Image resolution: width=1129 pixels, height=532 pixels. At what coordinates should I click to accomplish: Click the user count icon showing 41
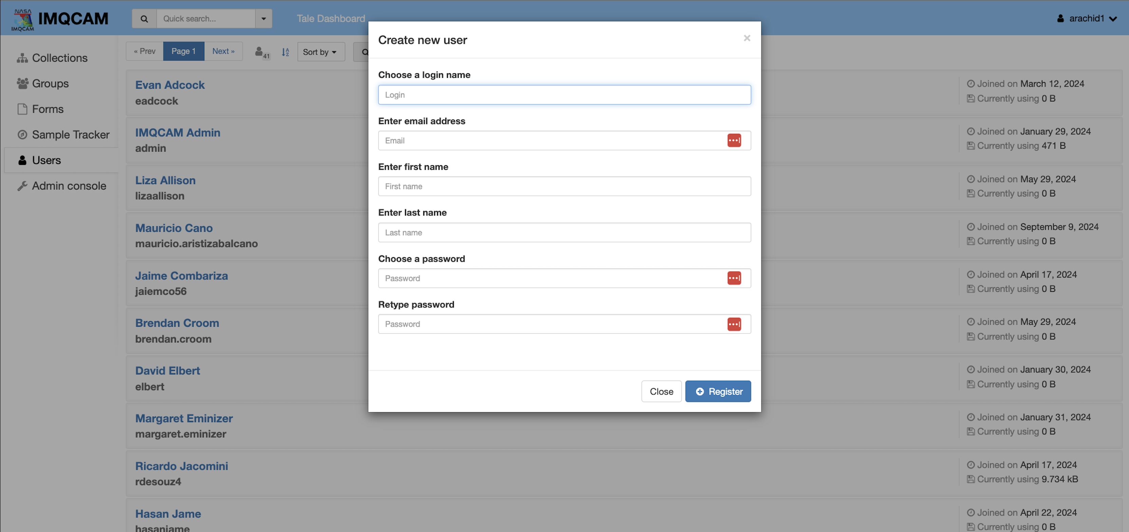click(x=262, y=53)
